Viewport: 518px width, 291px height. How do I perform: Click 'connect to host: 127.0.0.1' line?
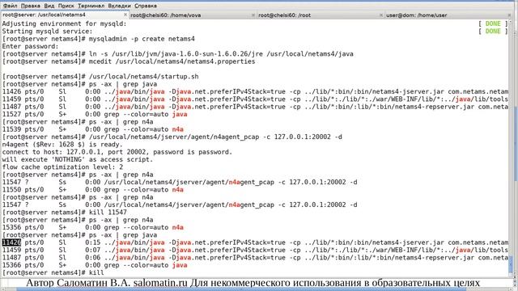[x=117, y=152]
